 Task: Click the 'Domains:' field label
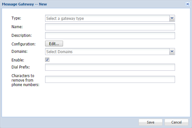20,52
